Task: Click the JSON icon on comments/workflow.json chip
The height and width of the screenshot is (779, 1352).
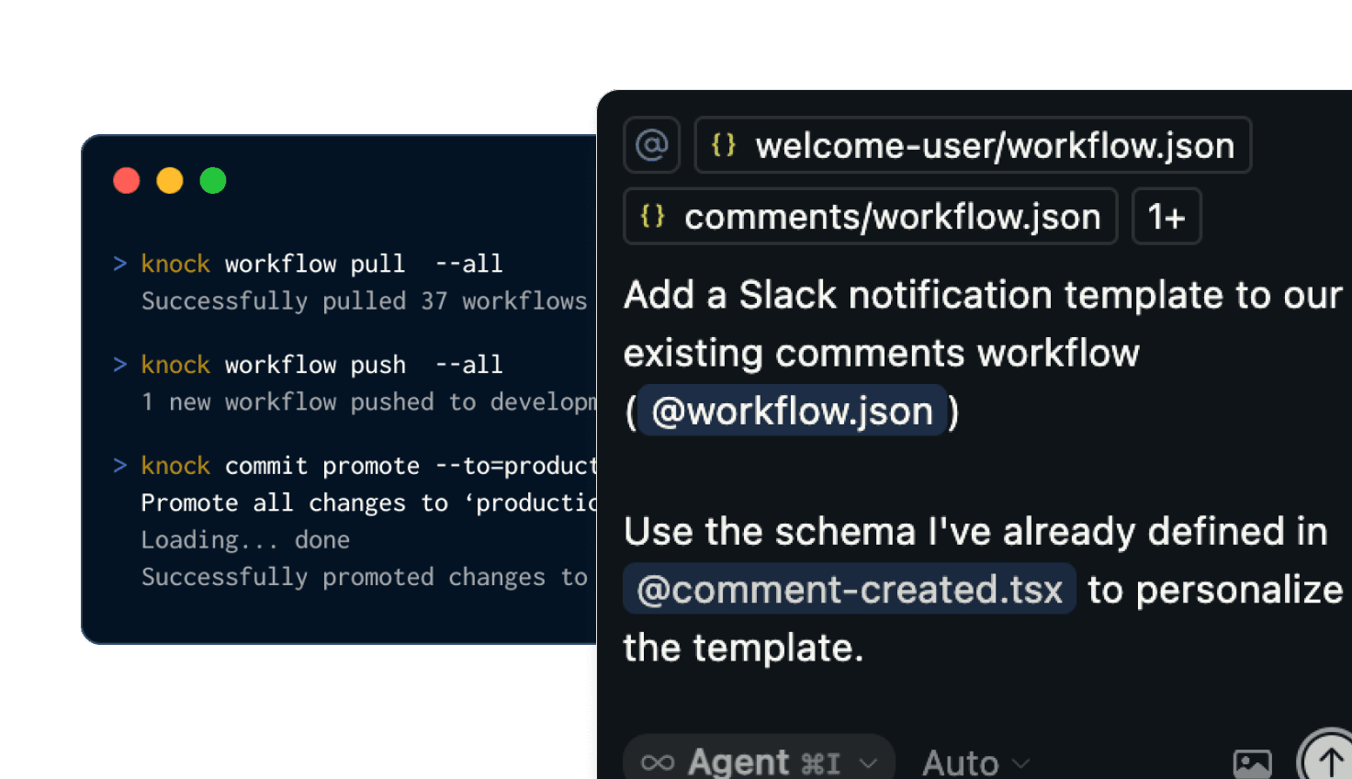Action: (653, 216)
